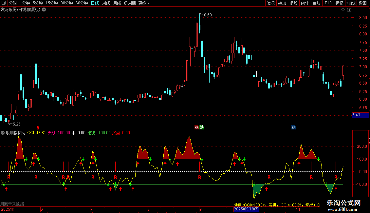370x213 pixels.
Task: Click the month 9 marker on time axis
Action: click(x=200, y=209)
